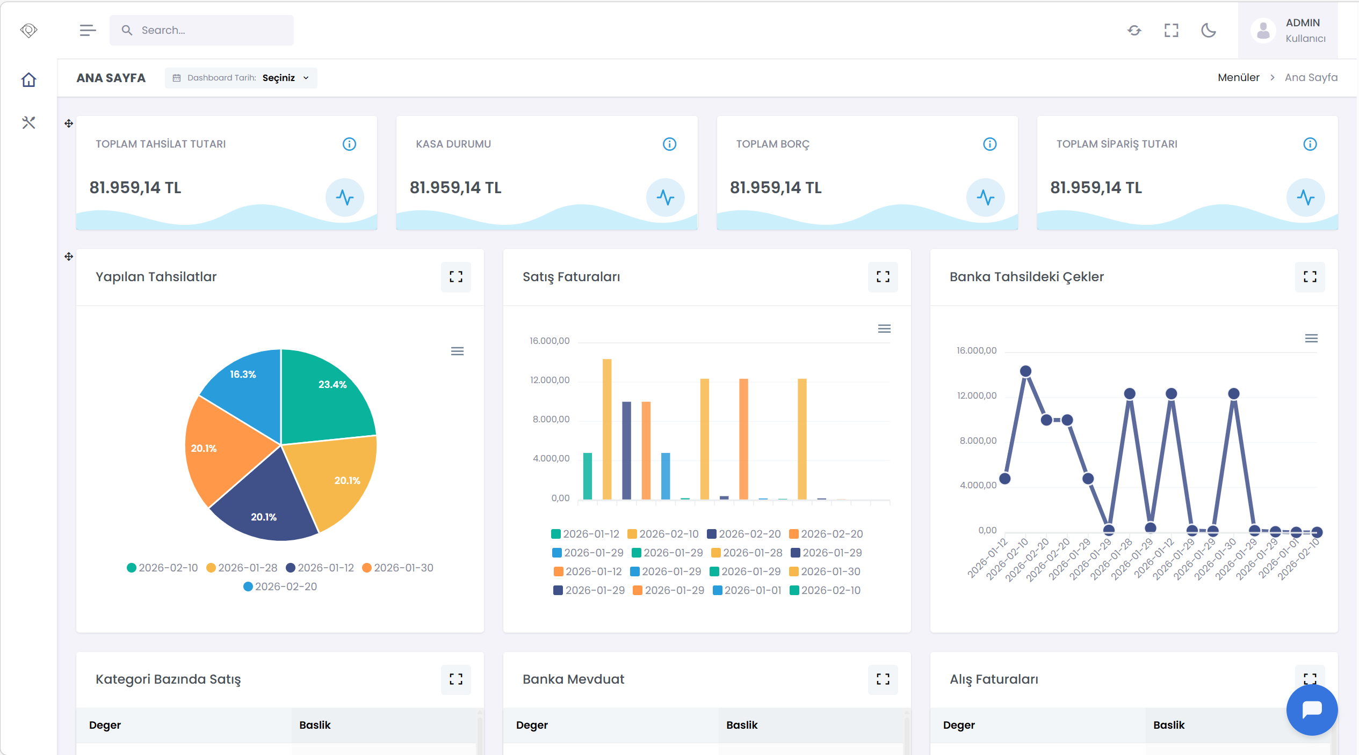Open the chat bubble widget
This screenshot has width=1359, height=755.
tap(1311, 709)
